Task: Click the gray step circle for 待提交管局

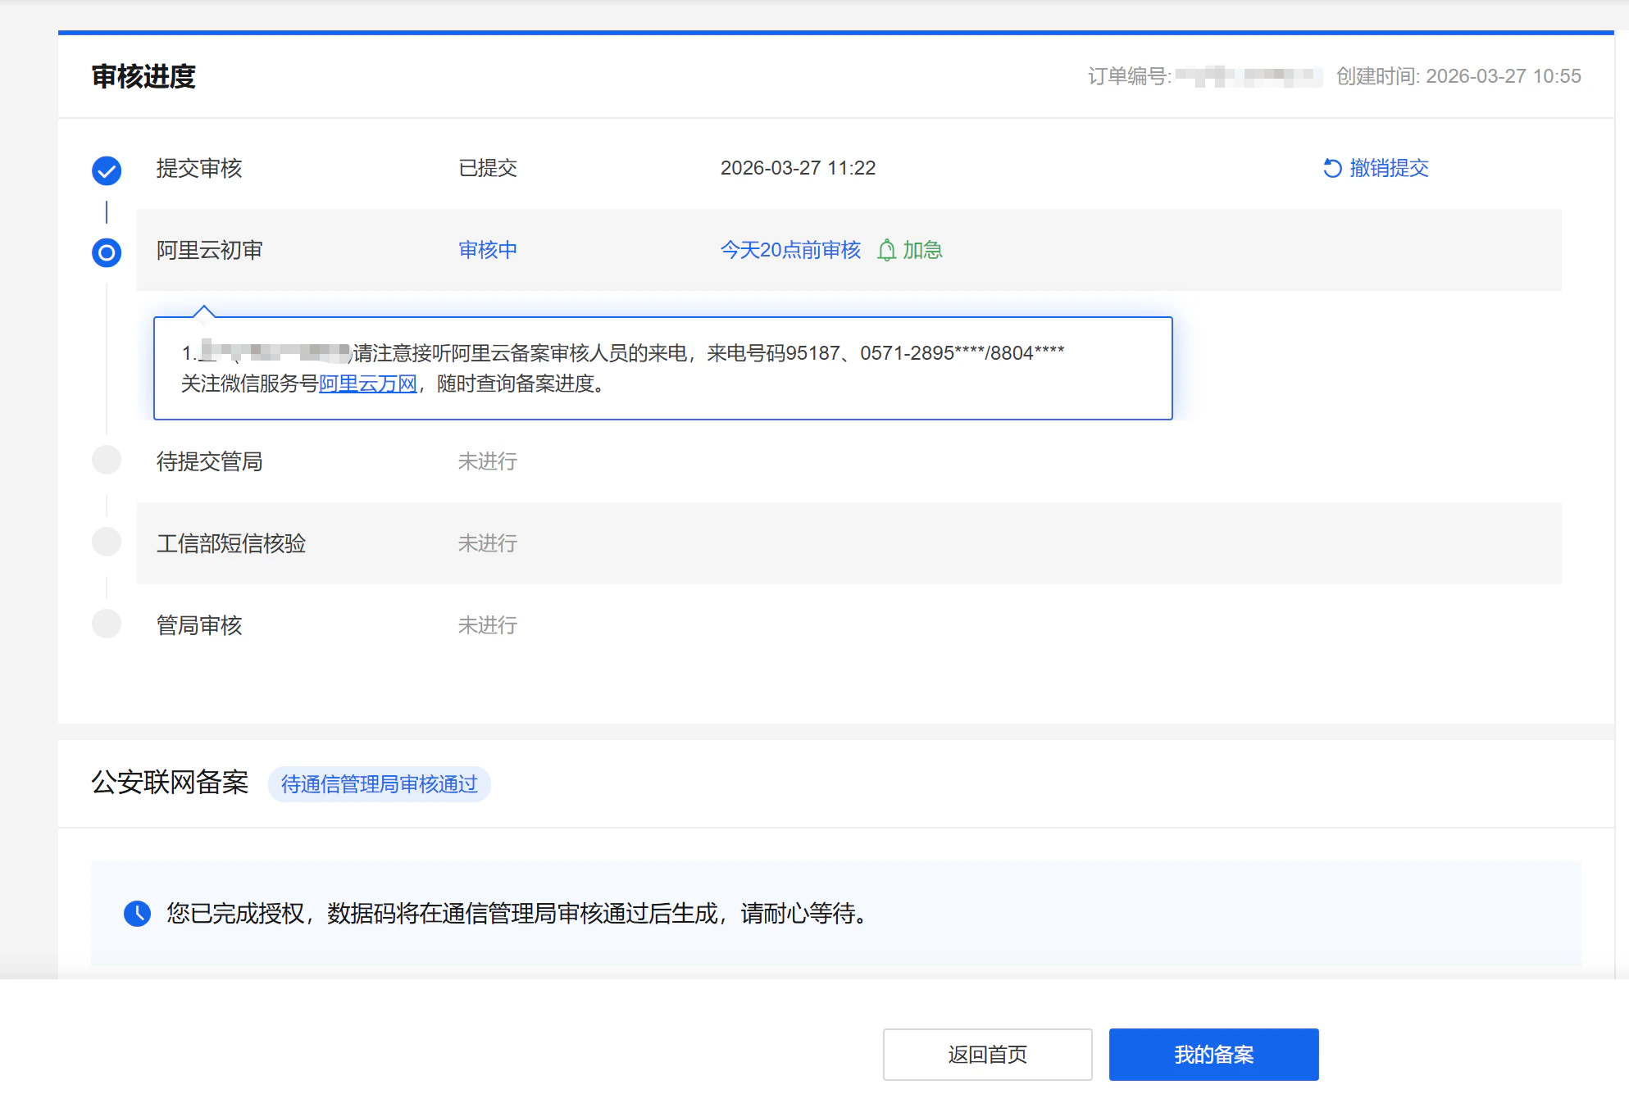Action: 106,461
